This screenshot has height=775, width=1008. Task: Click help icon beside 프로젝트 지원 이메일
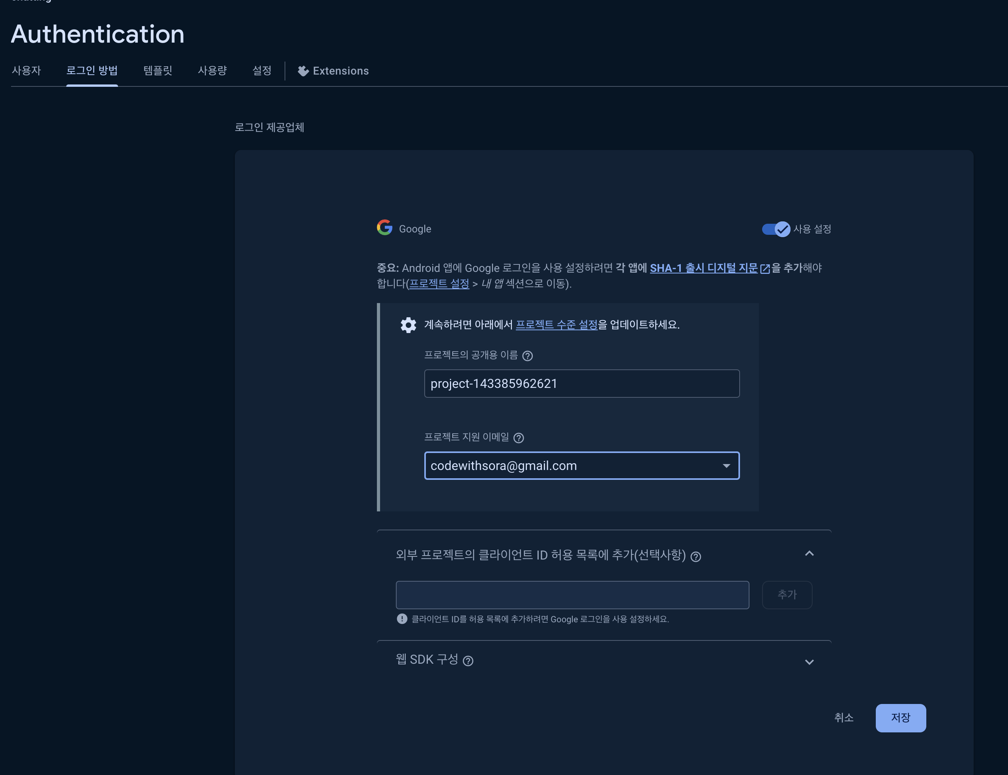519,438
